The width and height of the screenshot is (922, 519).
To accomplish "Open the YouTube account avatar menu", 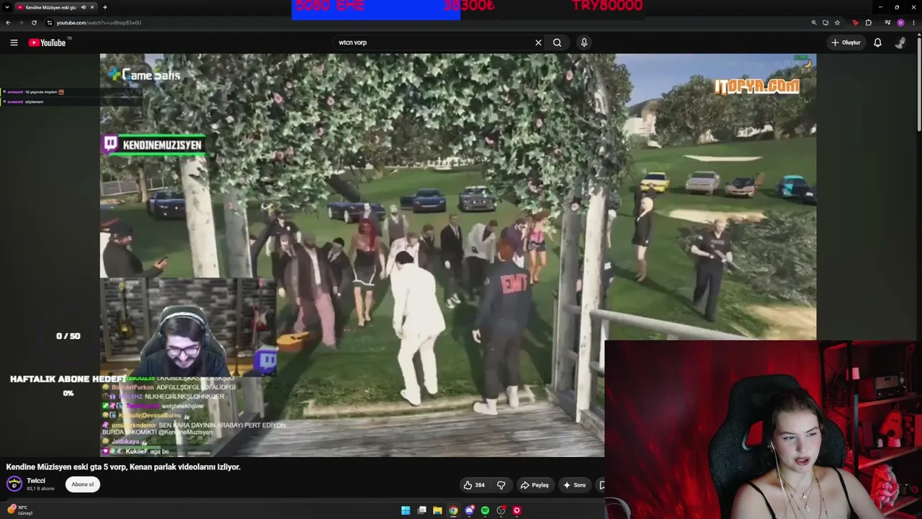I will (900, 43).
